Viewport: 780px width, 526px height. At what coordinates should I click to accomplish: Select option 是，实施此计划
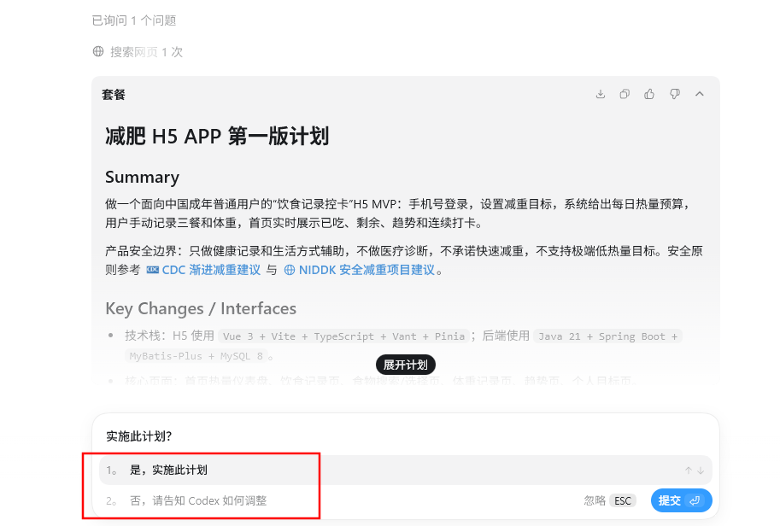[406, 470]
